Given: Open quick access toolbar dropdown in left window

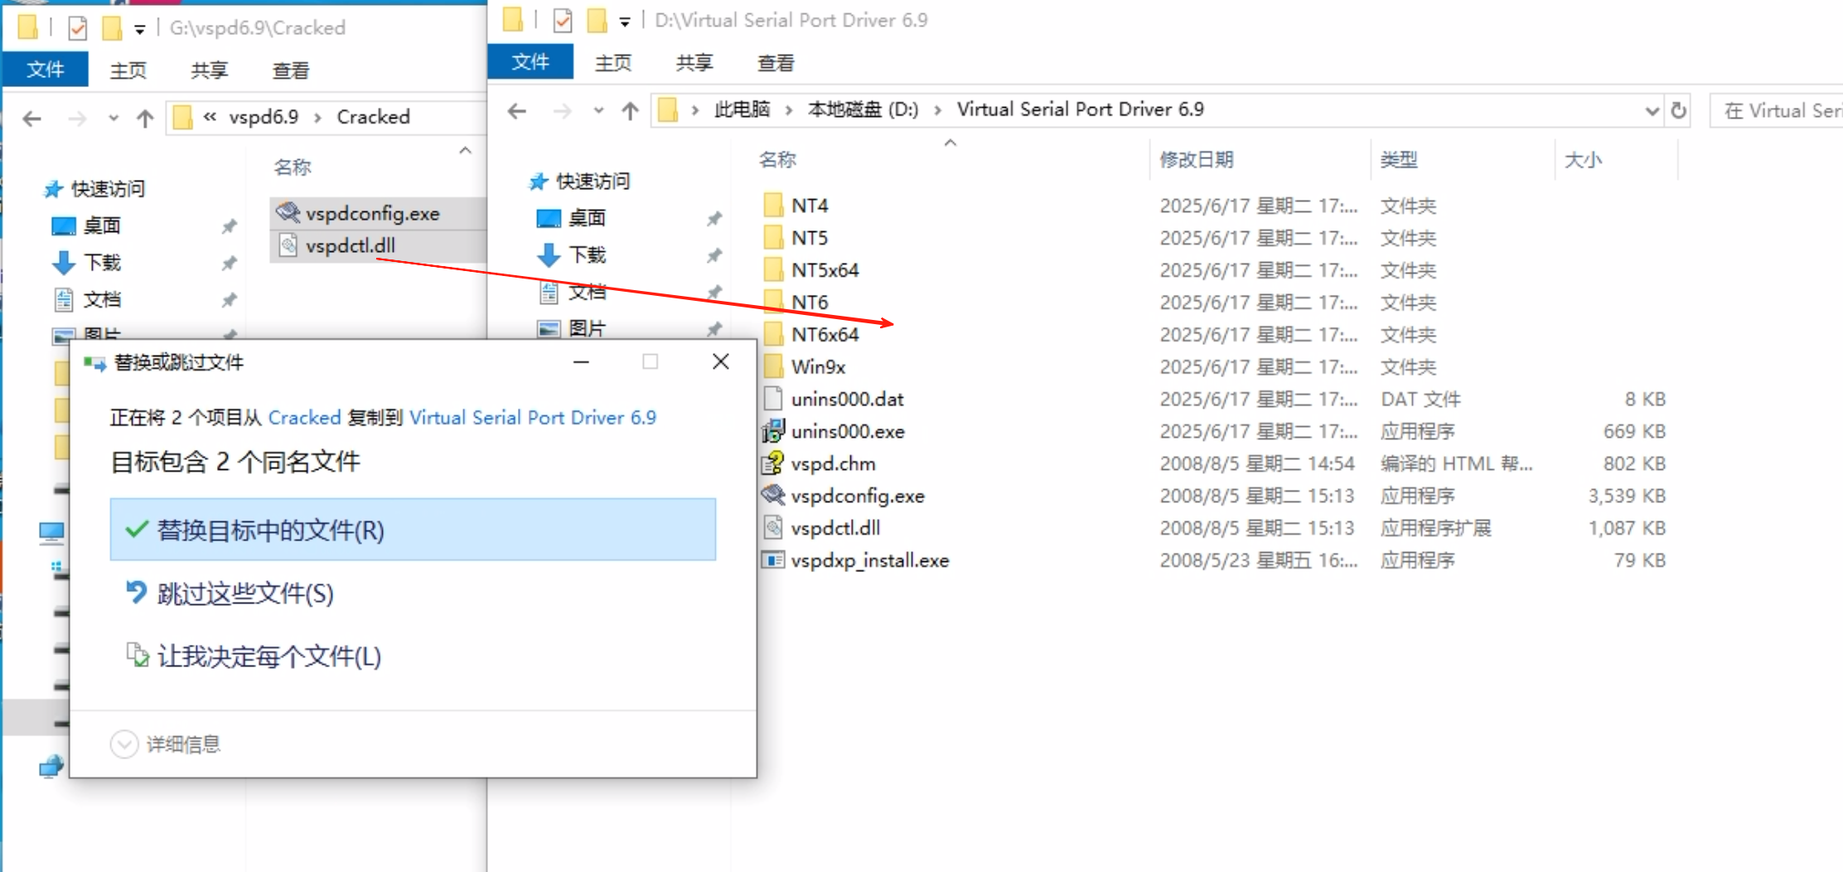Looking at the screenshot, I should click(x=140, y=30).
